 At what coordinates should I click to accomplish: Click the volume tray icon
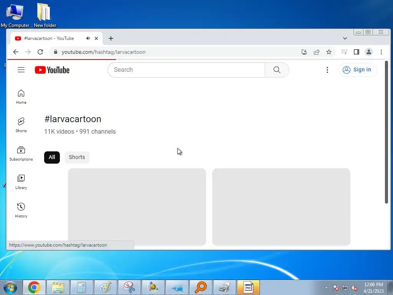coord(354,288)
